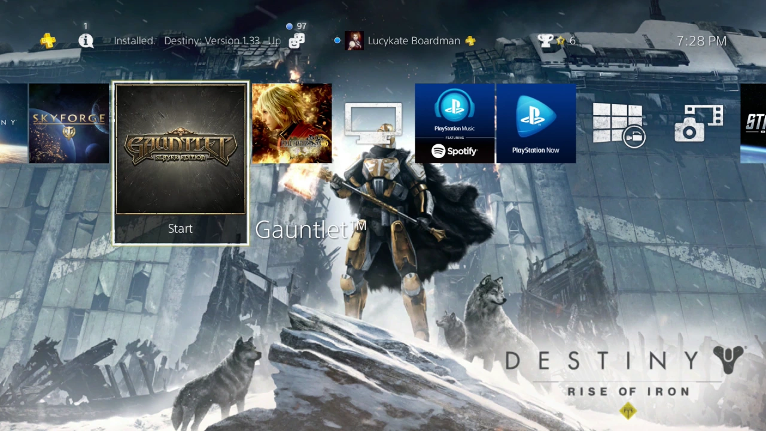The width and height of the screenshot is (766, 431).
Task: Select the Final Fantasy Type-0 tile
Action: [x=291, y=123]
